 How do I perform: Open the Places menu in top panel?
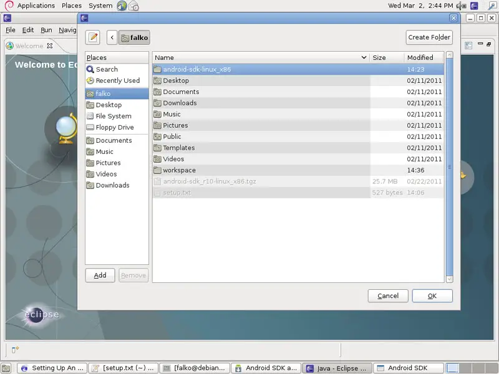pyautogui.click(x=72, y=6)
